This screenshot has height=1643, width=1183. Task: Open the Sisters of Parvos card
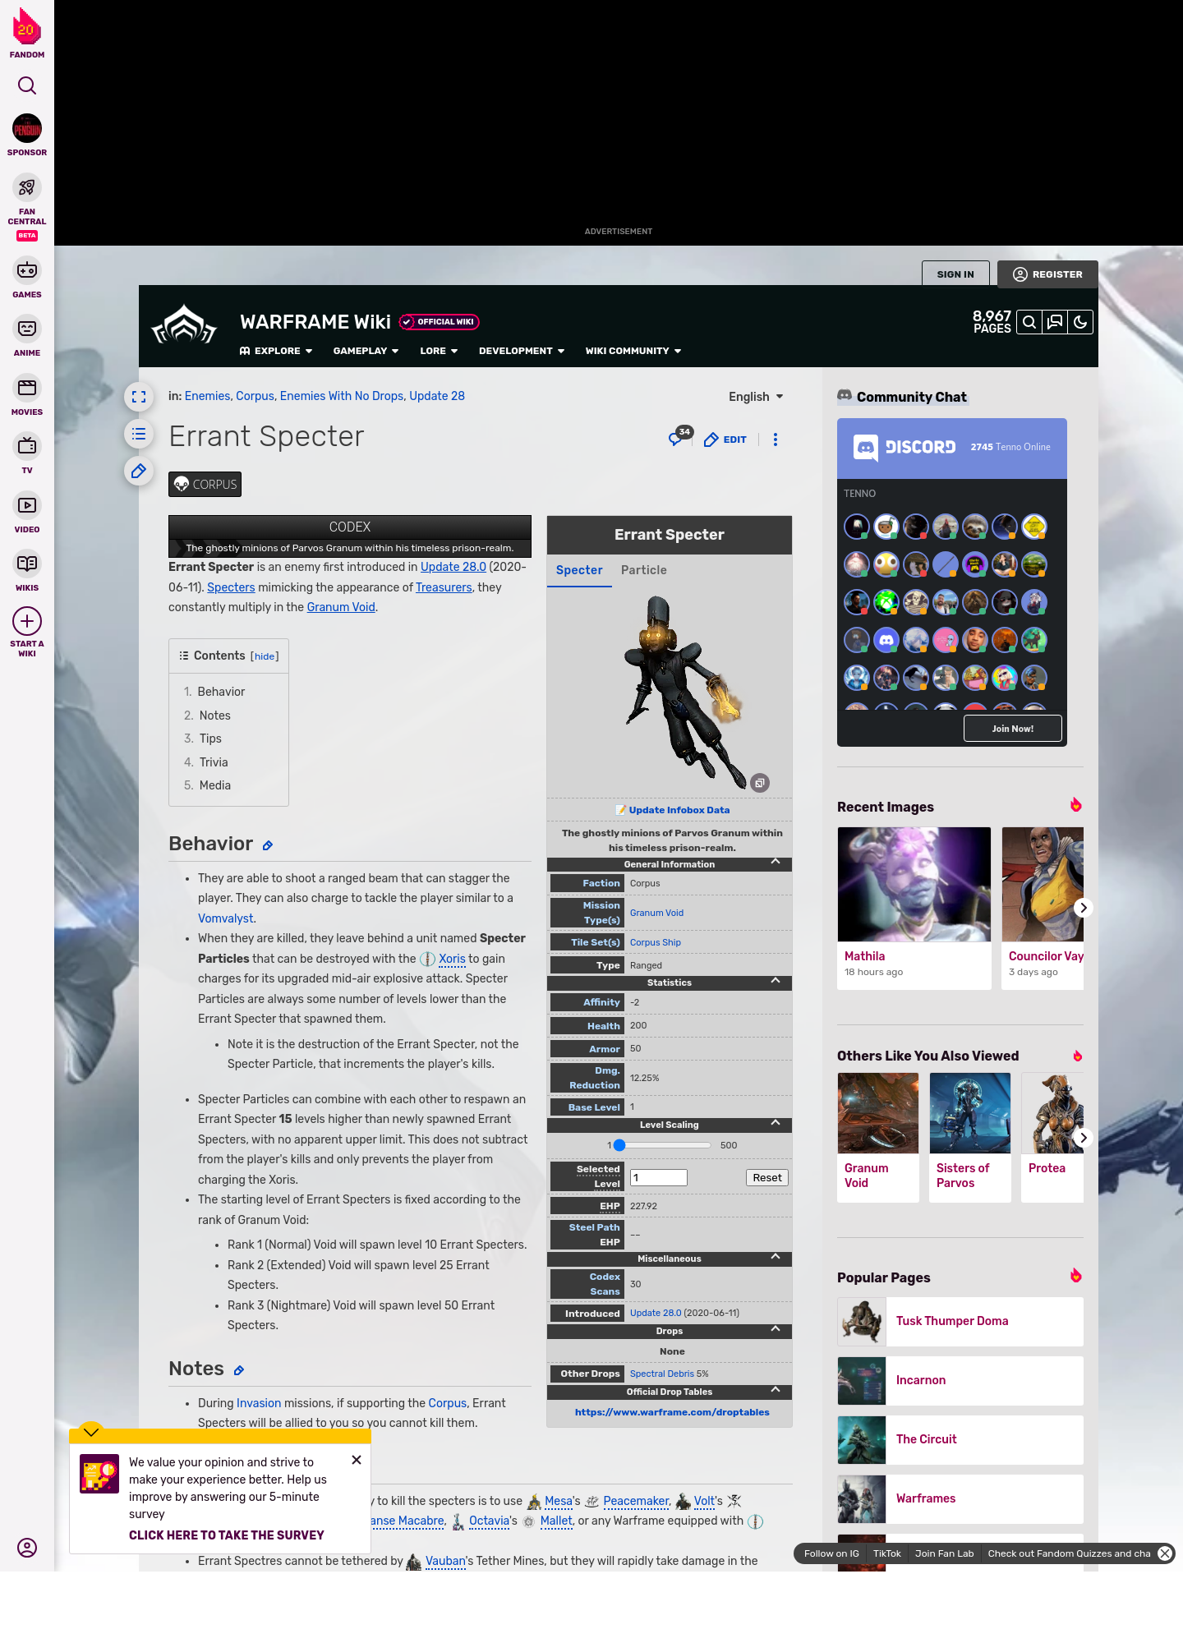point(970,1137)
